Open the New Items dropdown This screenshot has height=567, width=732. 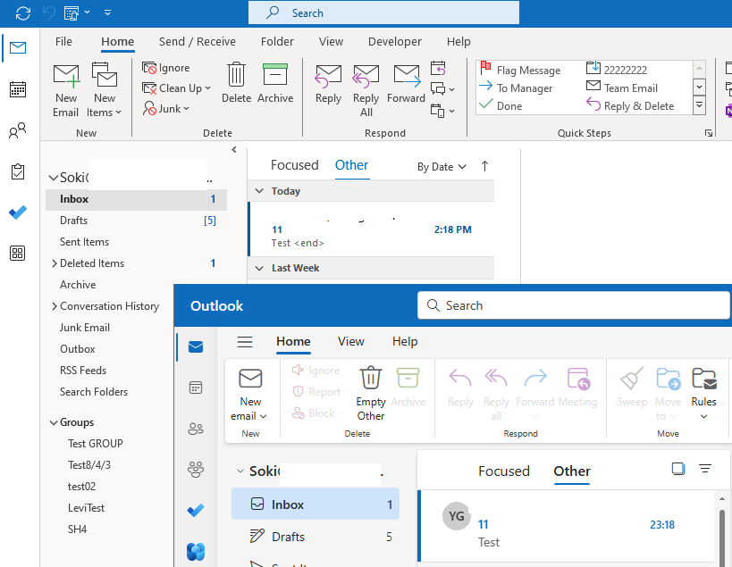[104, 91]
